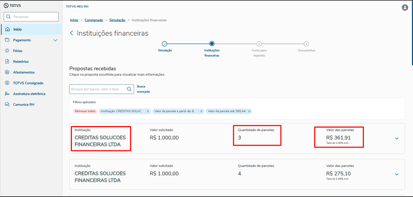
Task: Click the Início breadcrumb link
Action: [74, 20]
